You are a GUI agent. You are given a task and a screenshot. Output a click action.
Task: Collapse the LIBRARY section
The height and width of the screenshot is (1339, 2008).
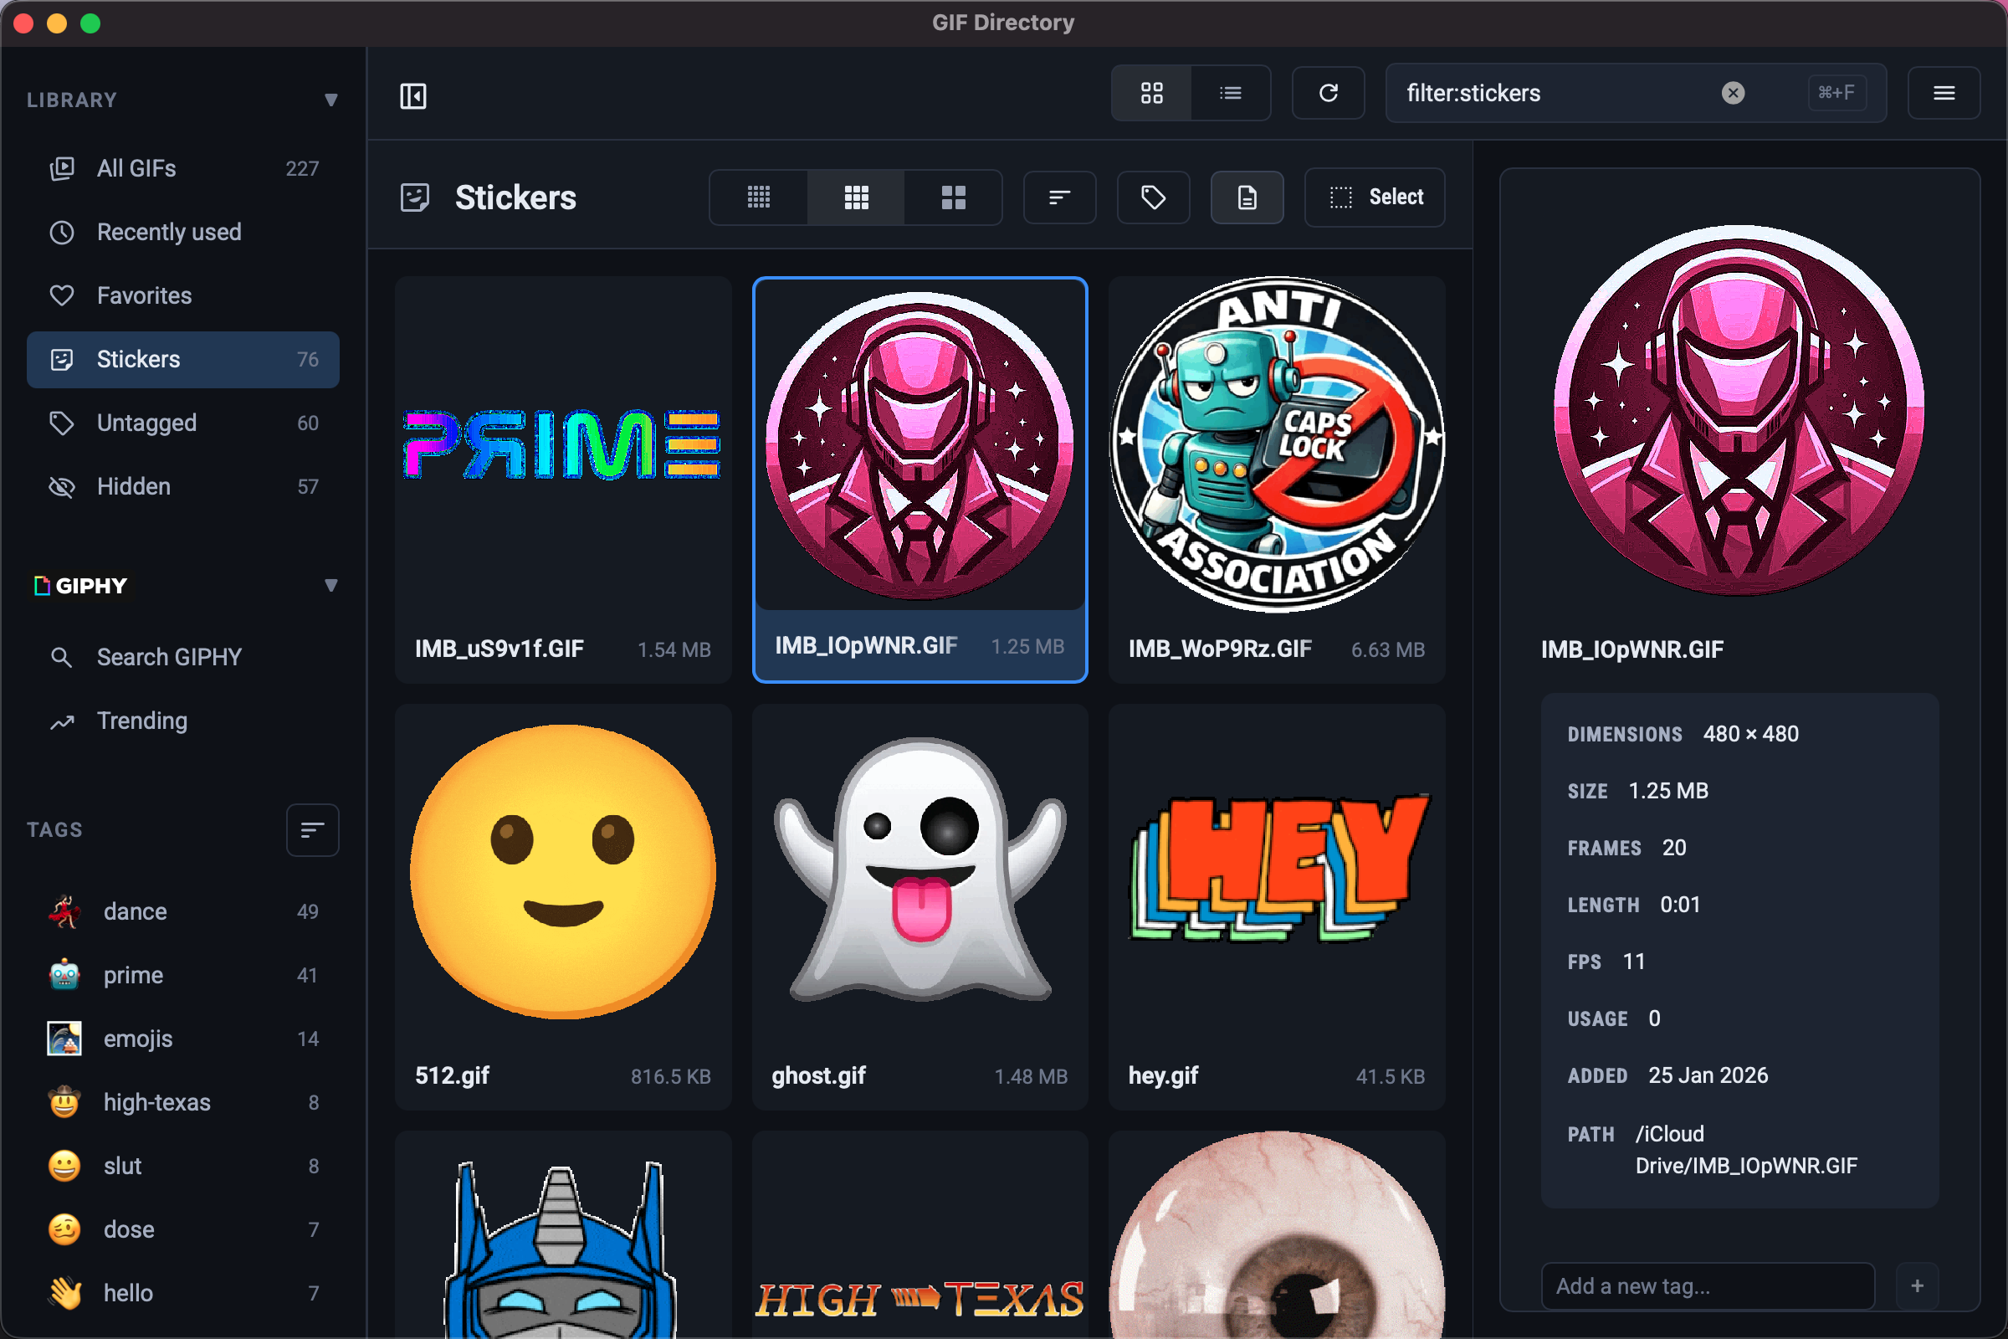pyautogui.click(x=331, y=100)
